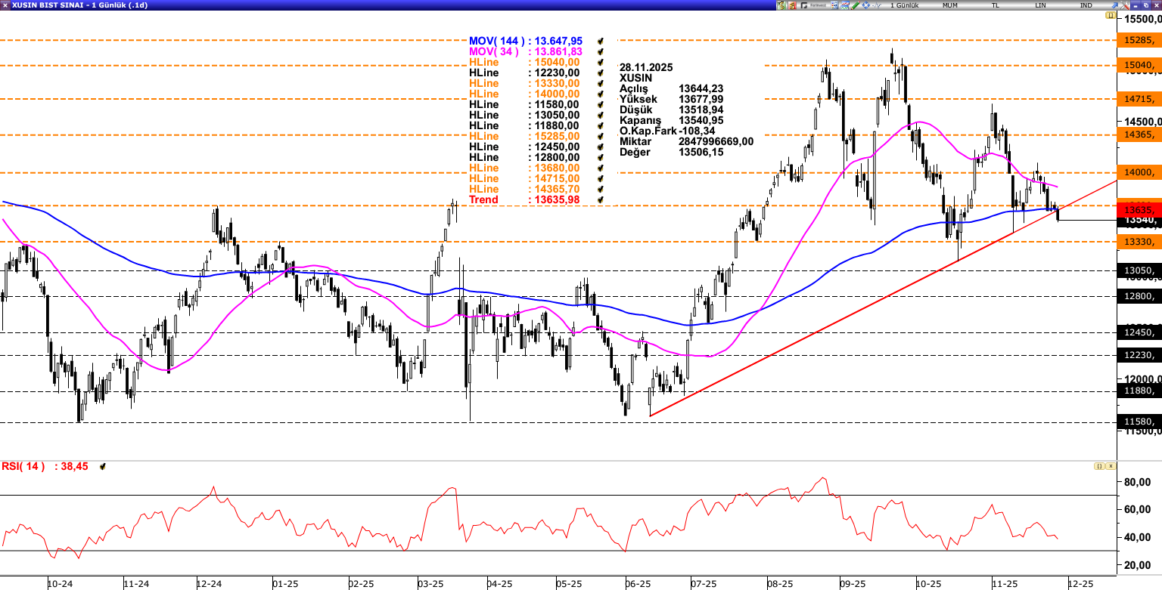Toggle the MOV(144) indicator checkmark

600,41
